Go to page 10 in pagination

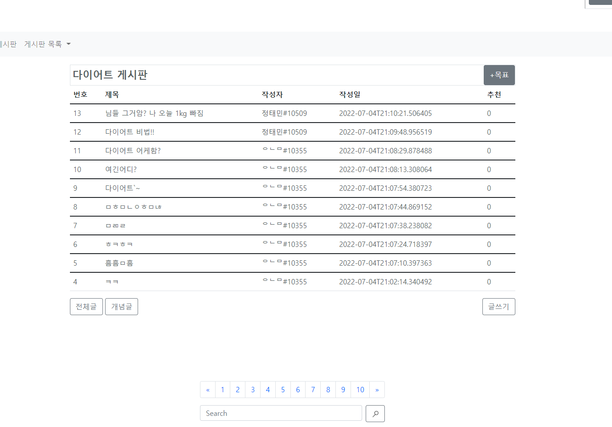click(x=359, y=390)
